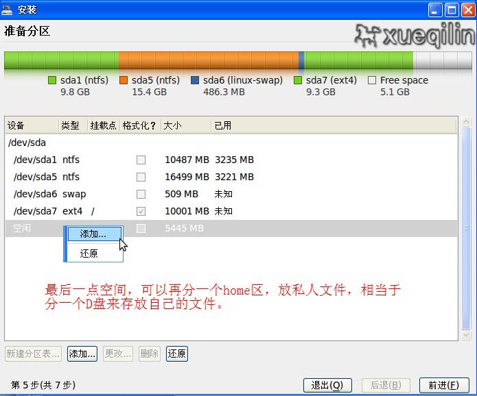Select the /dev/sda disk row

tap(231, 143)
